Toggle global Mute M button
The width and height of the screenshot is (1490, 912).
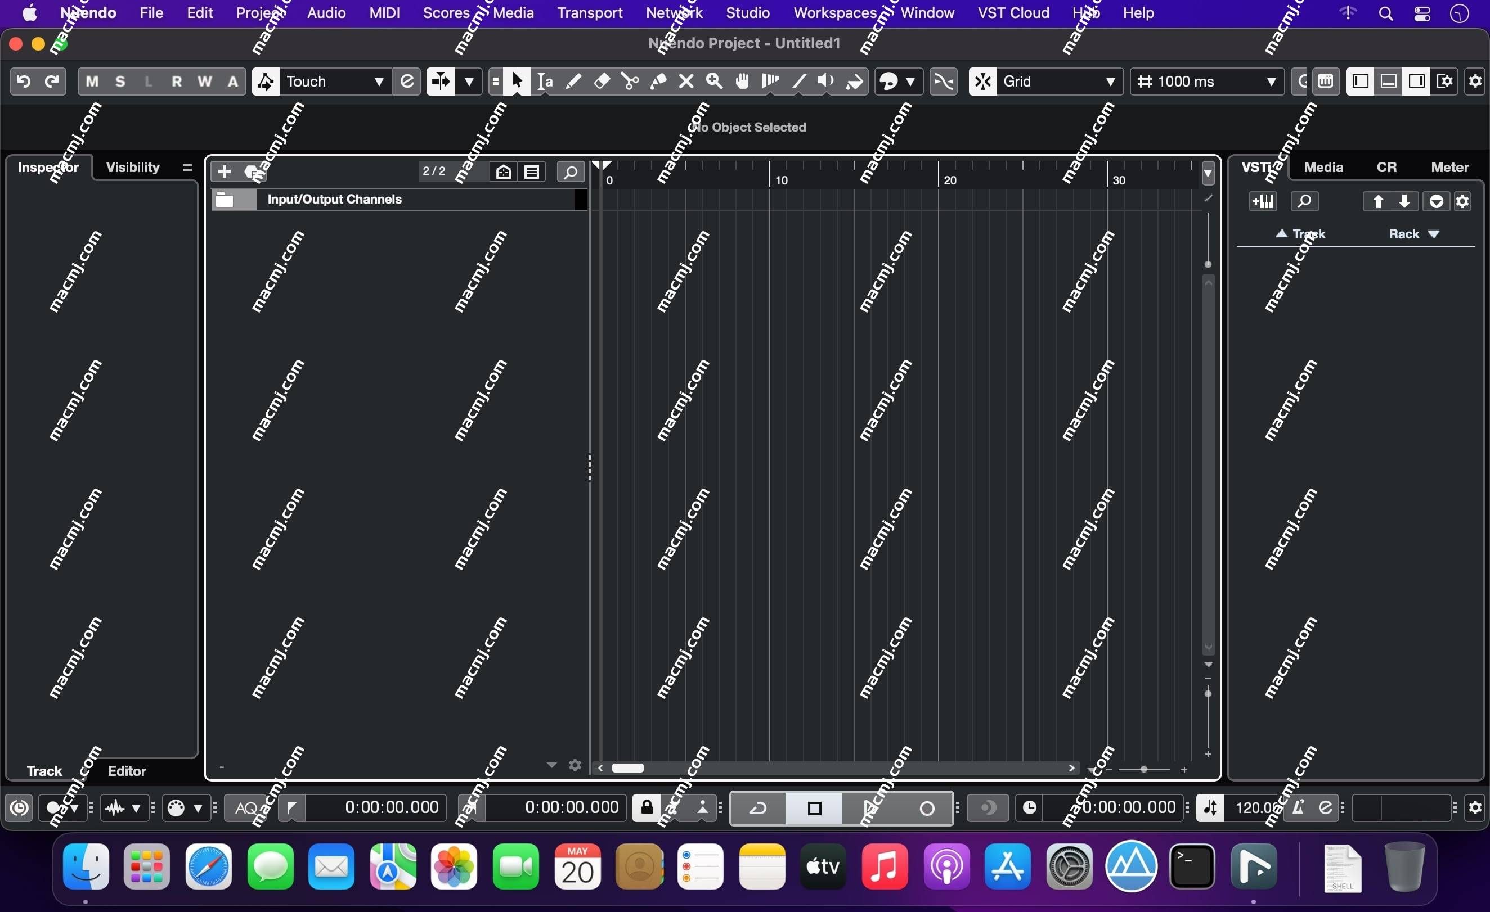point(92,81)
